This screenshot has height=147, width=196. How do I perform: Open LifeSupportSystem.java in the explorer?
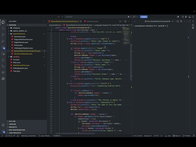point(23,48)
